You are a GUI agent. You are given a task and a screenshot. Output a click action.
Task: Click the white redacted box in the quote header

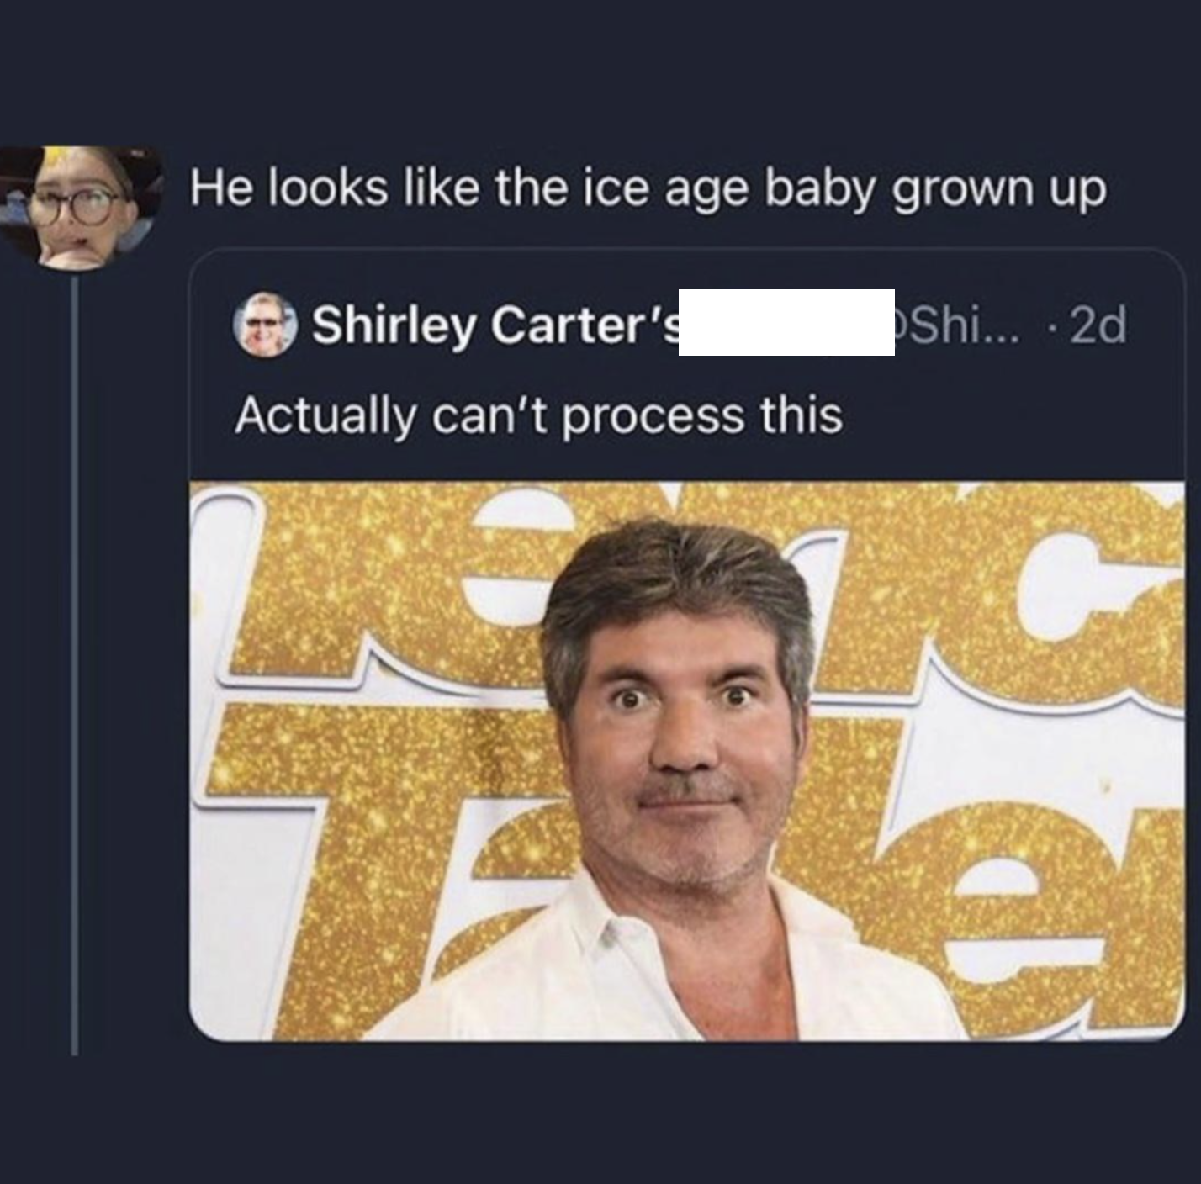(786, 322)
